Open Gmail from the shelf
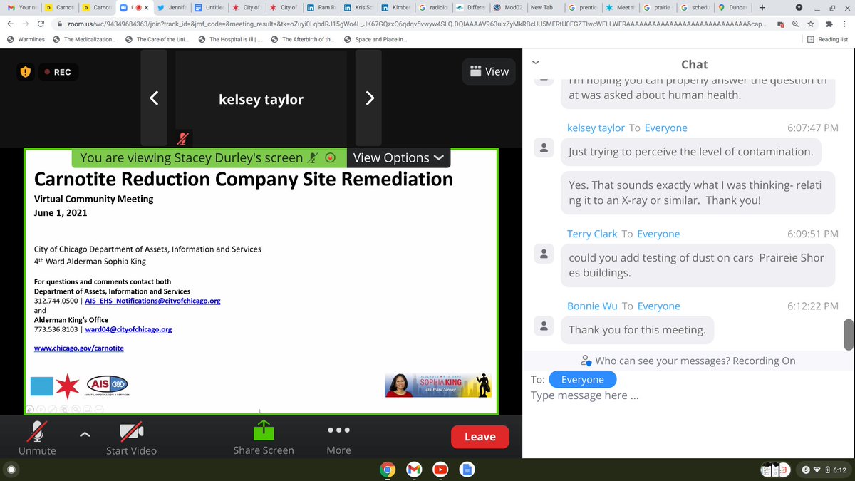The height and width of the screenshot is (481, 855). (x=414, y=470)
